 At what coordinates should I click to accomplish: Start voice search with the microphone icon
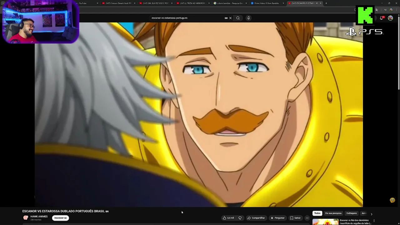click(x=248, y=18)
